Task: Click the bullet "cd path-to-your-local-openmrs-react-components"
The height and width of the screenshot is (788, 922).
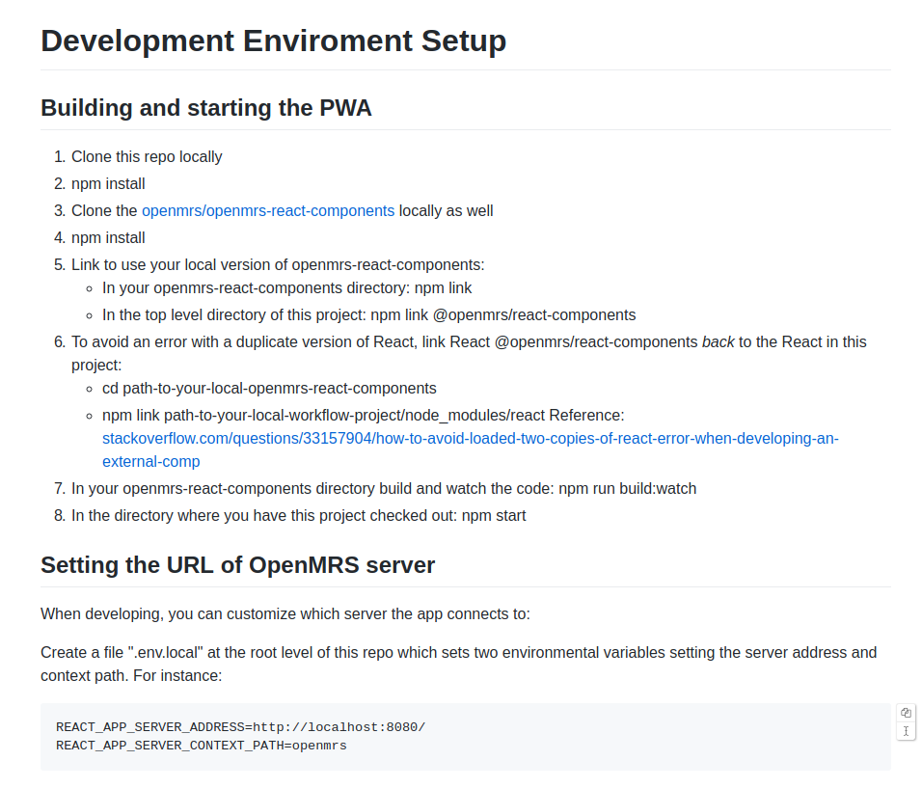Action: pyautogui.click(x=269, y=388)
